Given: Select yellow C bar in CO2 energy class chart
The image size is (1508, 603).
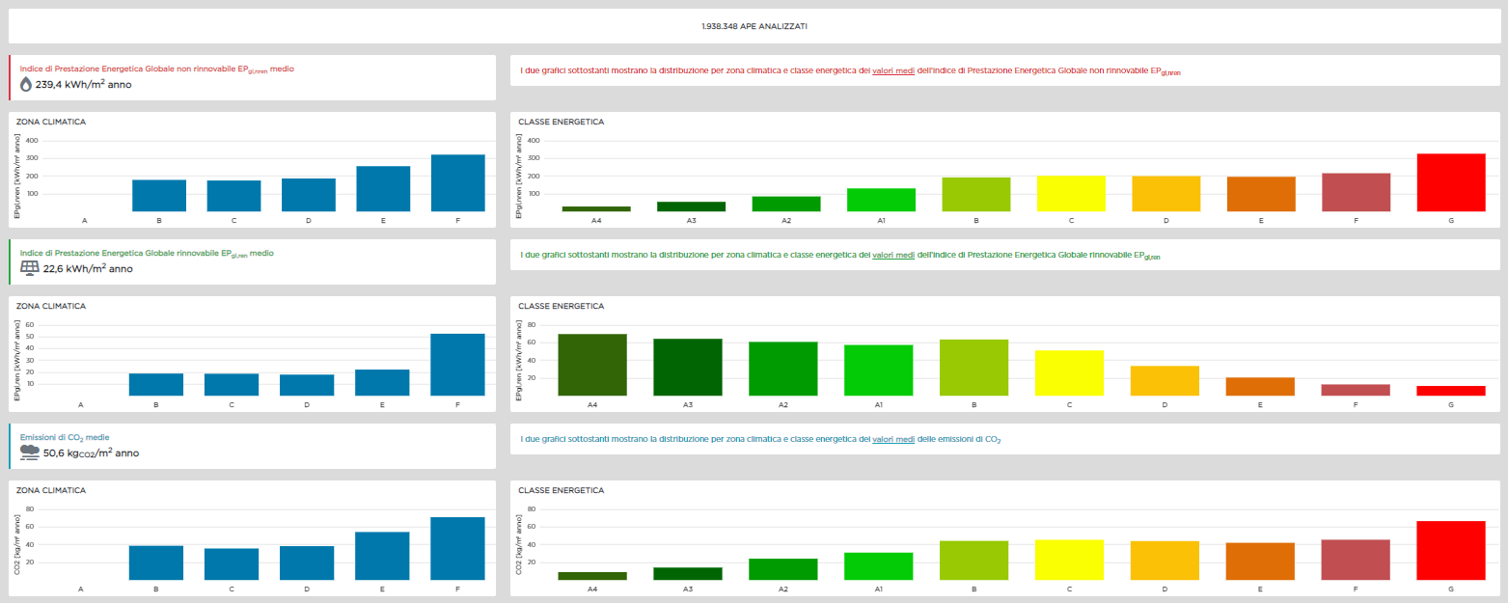Looking at the screenshot, I should point(1069,560).
